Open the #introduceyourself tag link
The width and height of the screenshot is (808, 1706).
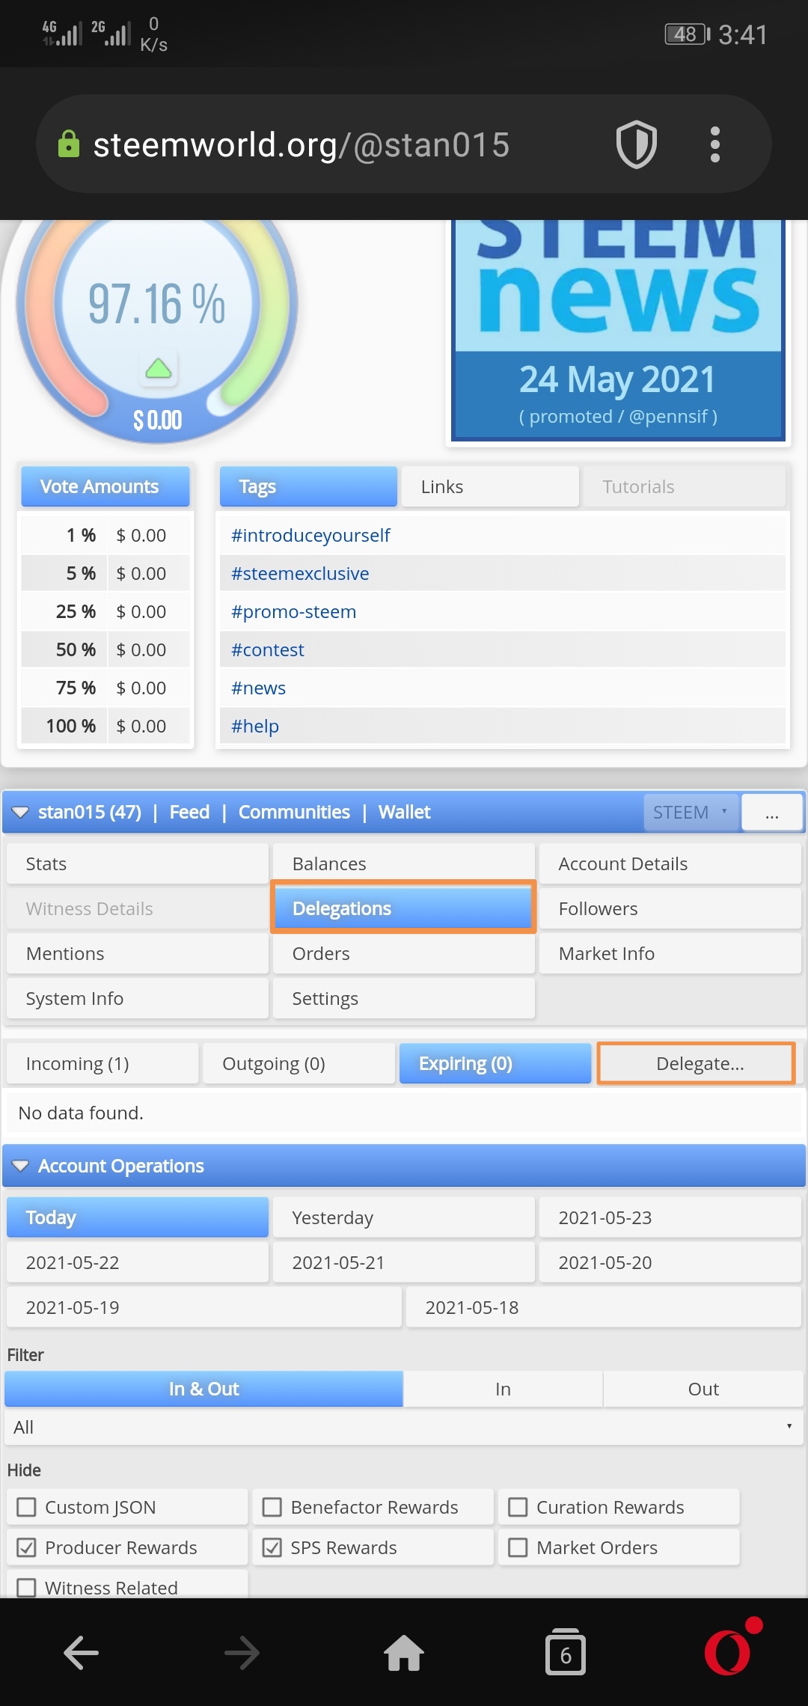coord(310,535)
